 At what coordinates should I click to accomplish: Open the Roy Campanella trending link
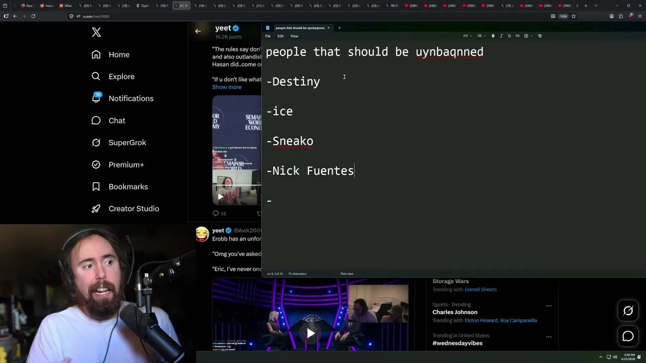[x=519, y=321]
